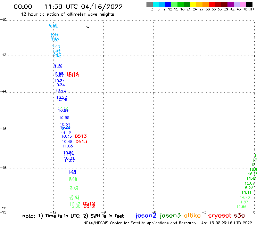This screenshot has height=226, width=257.
Task: Click the 'jason3' satellite legend label
Action: tap(170, 216)
